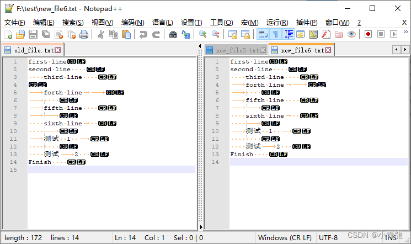Click the Print toolbar icon
411x244 pixels.
point(84,34)
